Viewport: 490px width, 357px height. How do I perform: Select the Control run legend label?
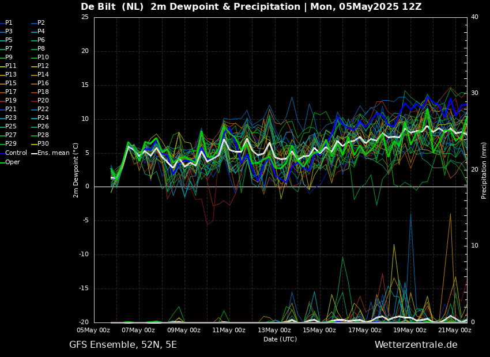[16, 153]
